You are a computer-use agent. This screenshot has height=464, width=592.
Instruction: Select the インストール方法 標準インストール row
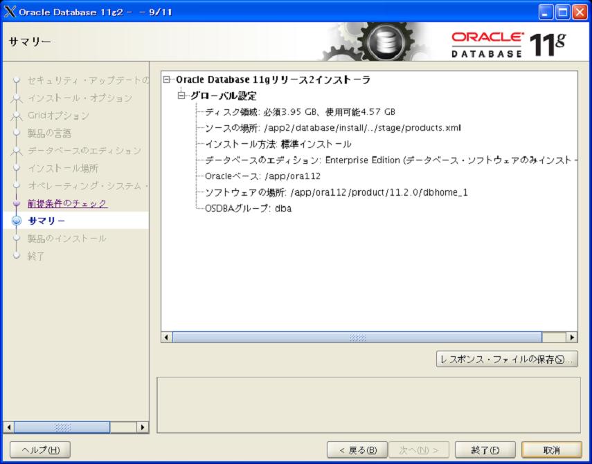[x=278, y=145]
